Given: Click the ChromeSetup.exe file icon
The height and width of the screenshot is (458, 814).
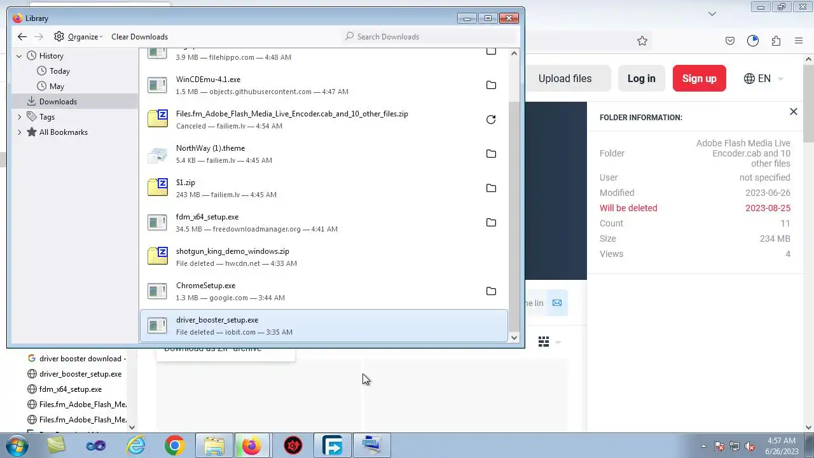Looking at the screenshot, I should coord(158,291).
